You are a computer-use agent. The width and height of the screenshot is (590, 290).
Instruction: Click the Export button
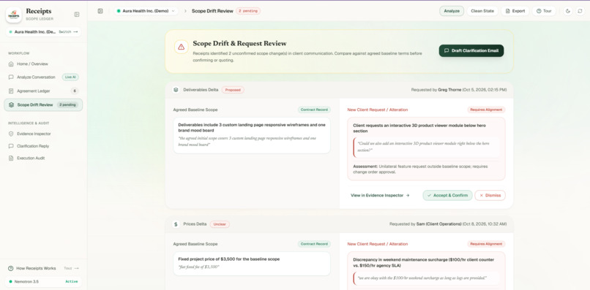point(515,11)
